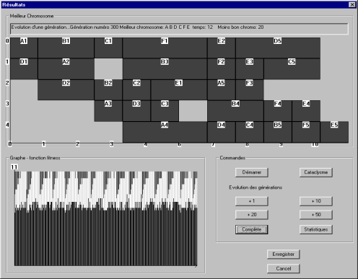Click the Démarrer button
358x279 pixels.
point(251,172)
